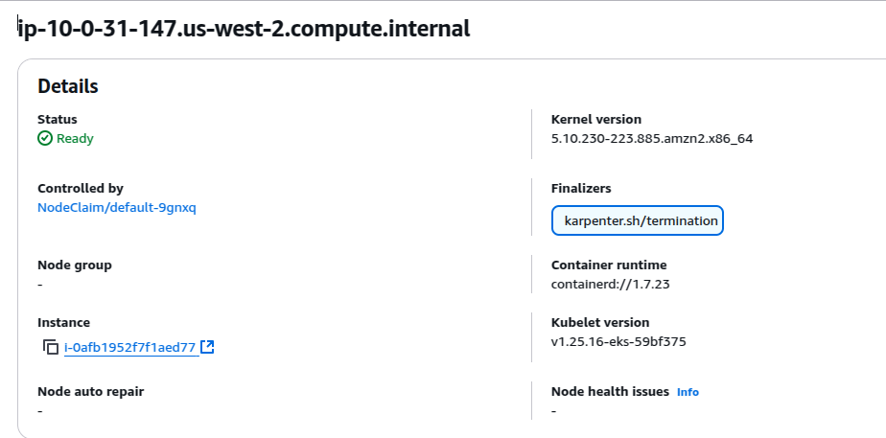
Task: Select the containerd://1.7.23 runtime value
Action: [610, 285]
